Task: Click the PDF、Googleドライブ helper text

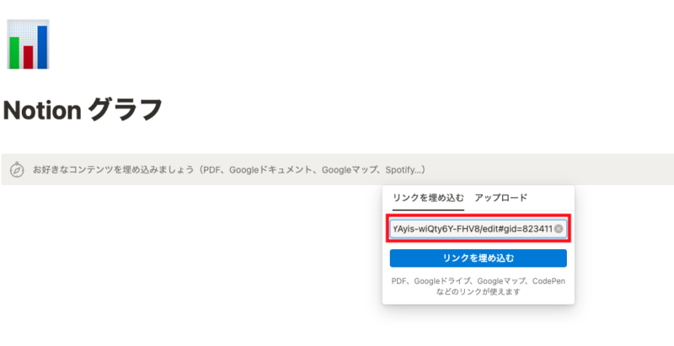Action: [x=478, y=286]
